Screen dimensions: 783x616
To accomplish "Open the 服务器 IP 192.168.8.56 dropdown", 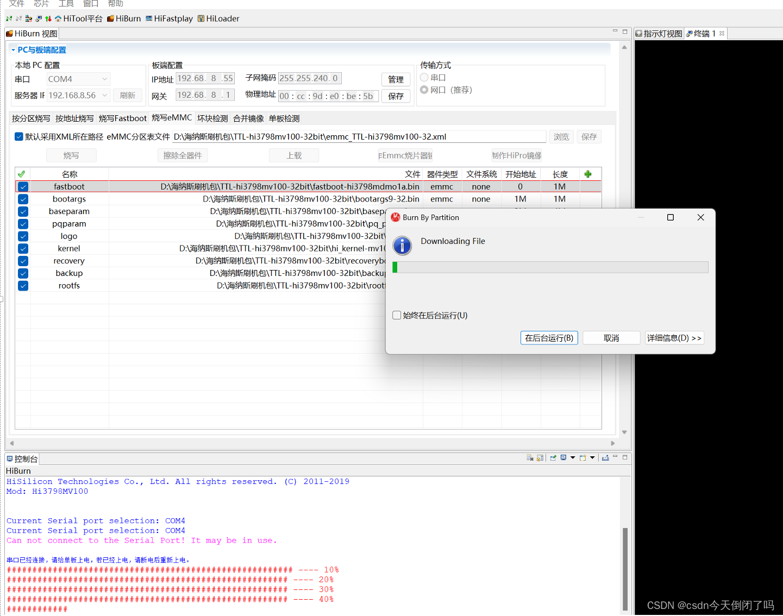I will 78,96.
